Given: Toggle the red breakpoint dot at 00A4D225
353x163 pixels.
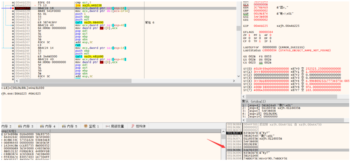Looking at the screenshot, I should [13, 8].
